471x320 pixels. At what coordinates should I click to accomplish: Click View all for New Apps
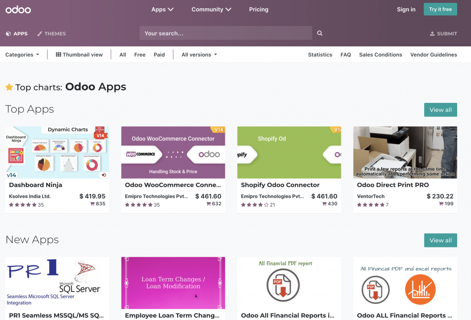tap(440, 240)
